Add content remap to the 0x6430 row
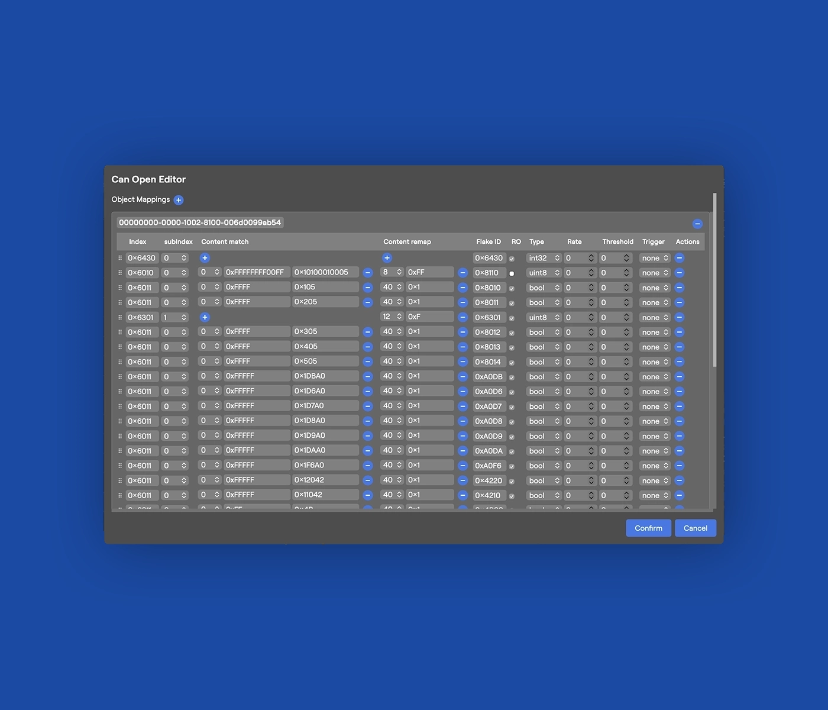The height and width of the screenshot is (710, 828). coord(387,258)
